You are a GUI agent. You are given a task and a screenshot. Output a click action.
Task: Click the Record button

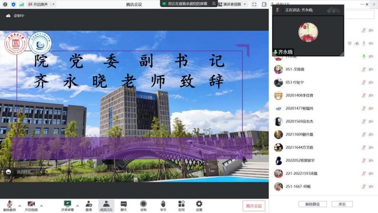pyautogui.click(x=143, y=206)
